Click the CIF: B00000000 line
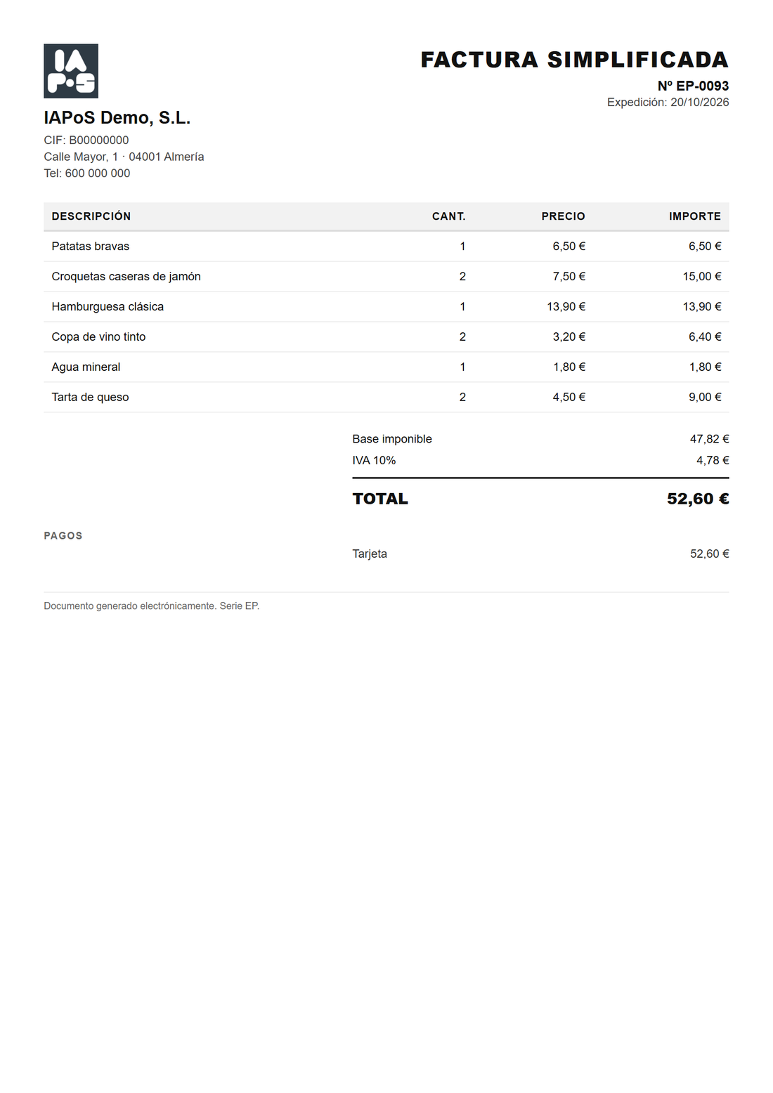Screen dimensions: 773x1093 pos(86,140)
